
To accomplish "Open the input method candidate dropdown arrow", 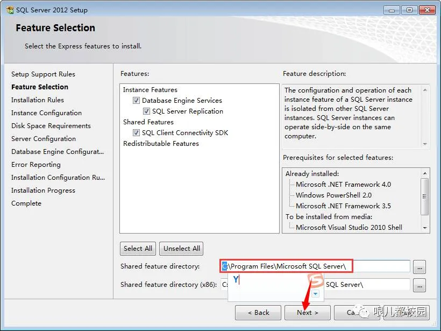I will (x=315, y=294).
